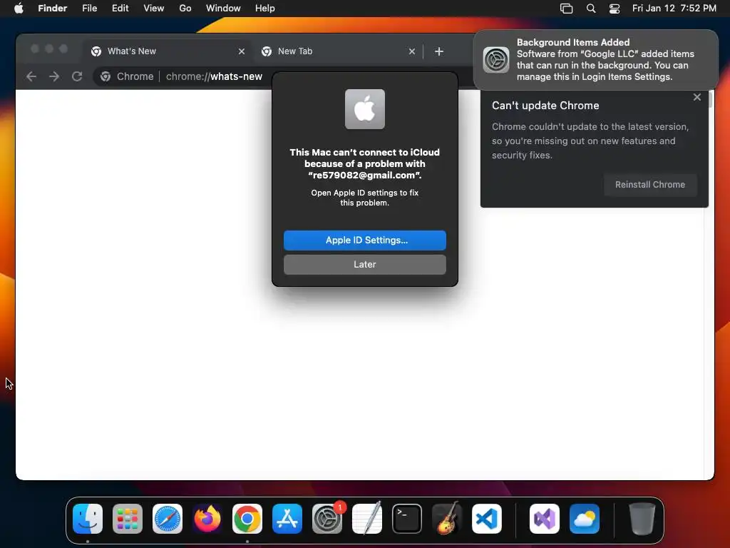
Task: Click the Apple ID Settings… button
Action: pos(365,240)
